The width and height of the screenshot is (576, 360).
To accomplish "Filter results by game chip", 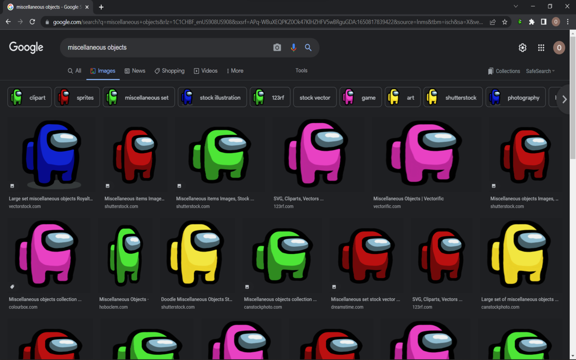I will [x=360, y=97].
